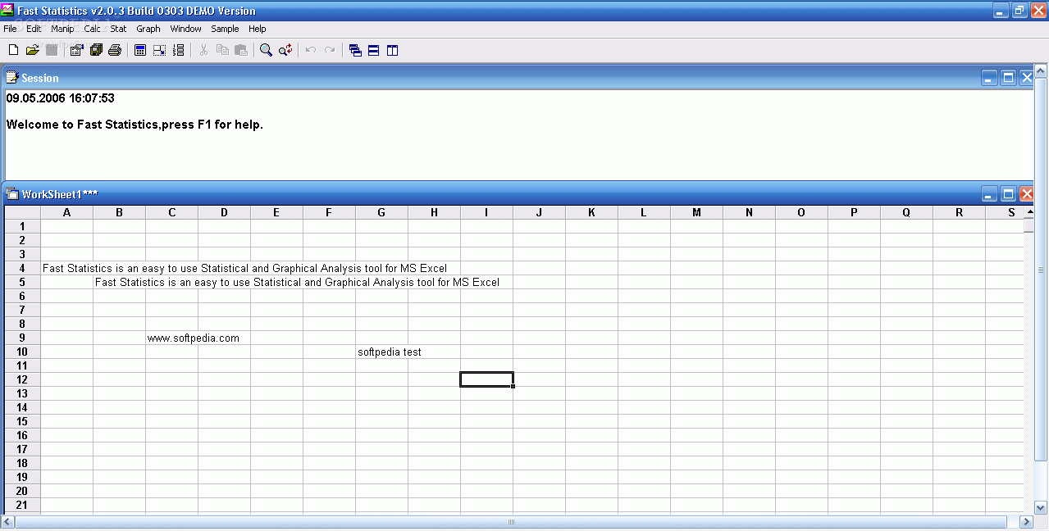Minimize the WorkSheet1 window

990,194
